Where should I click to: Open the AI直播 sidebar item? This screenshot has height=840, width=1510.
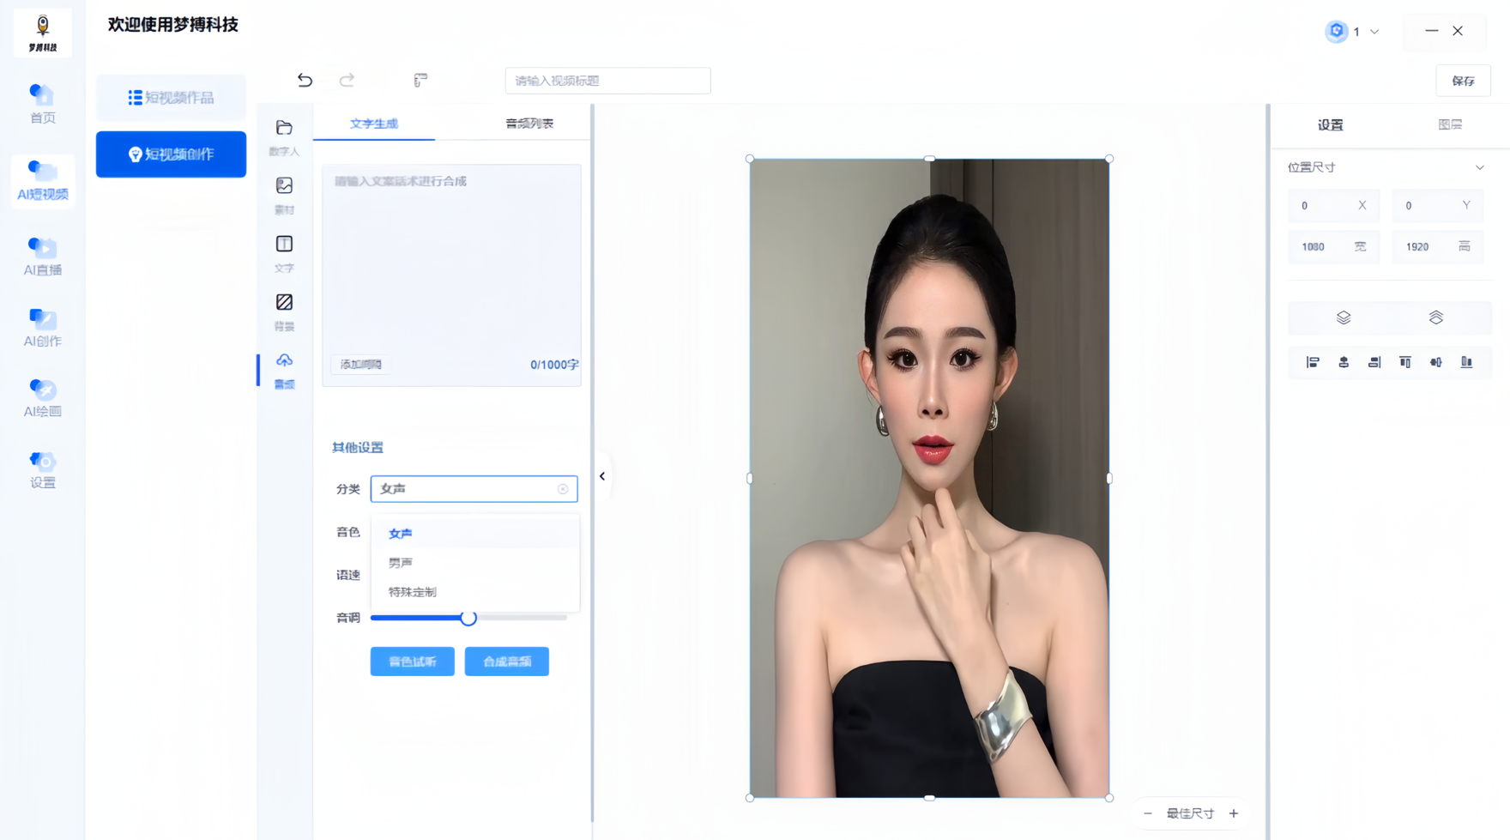point(42,257)
